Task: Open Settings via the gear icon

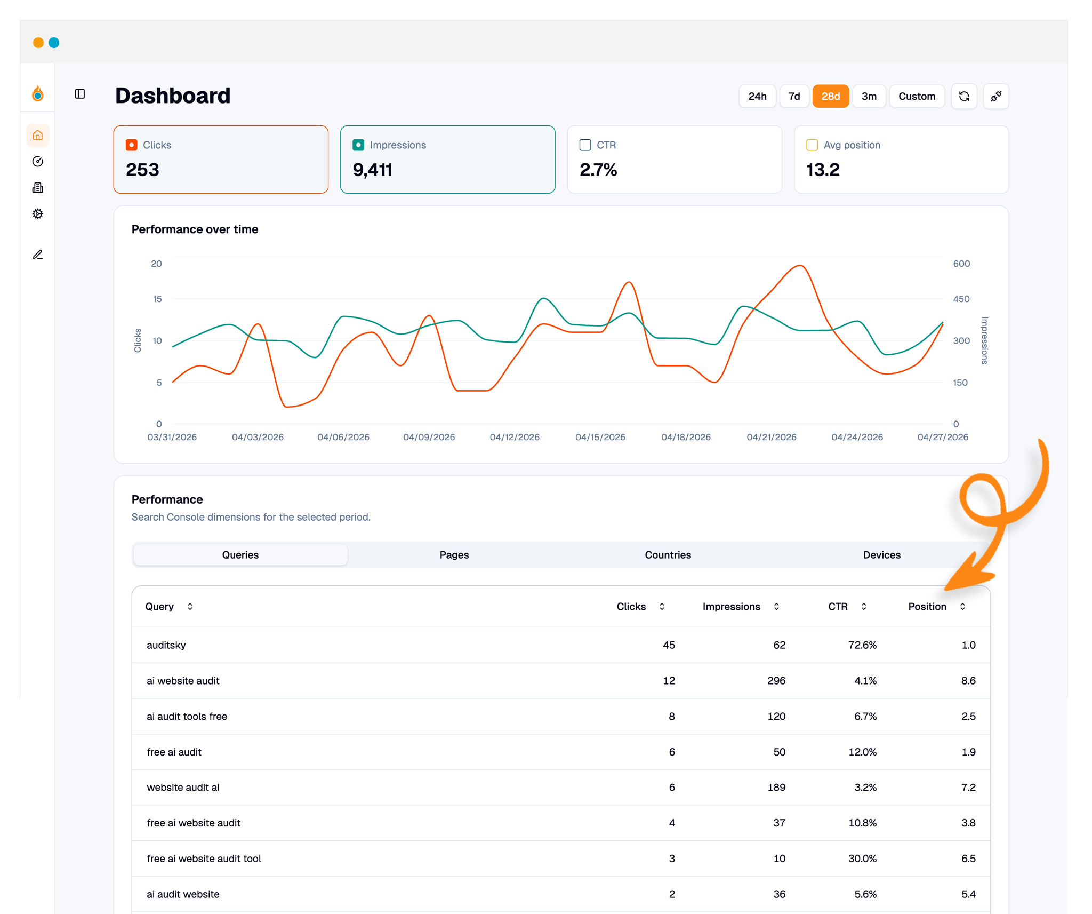Action: [x=37, y=213]
